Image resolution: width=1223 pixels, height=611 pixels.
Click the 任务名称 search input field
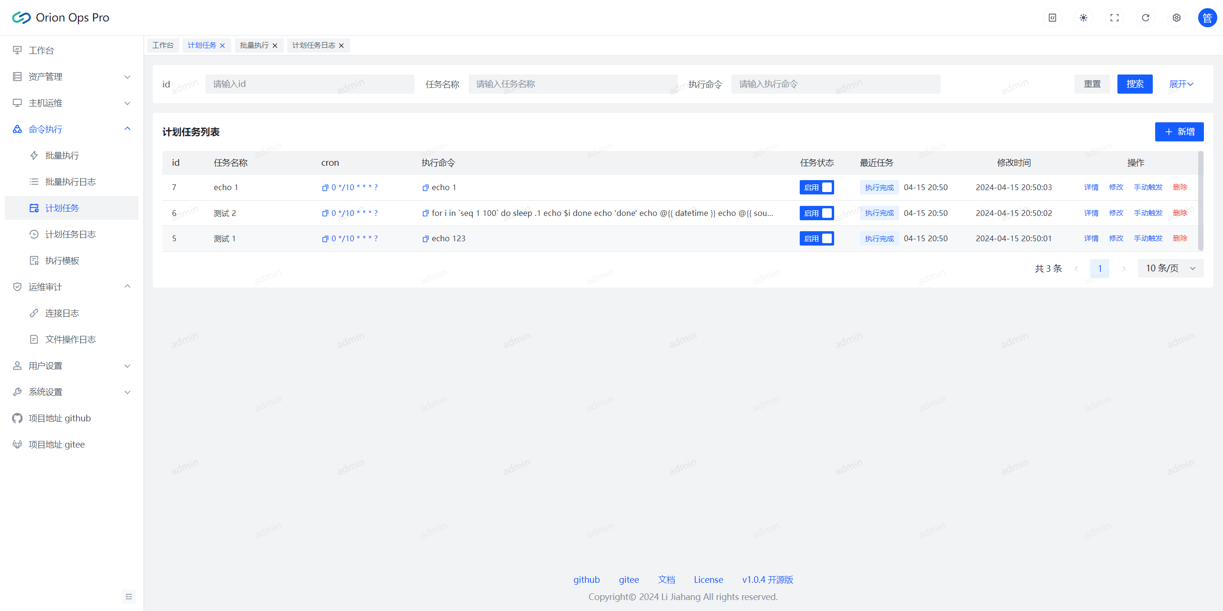(572, 84)
